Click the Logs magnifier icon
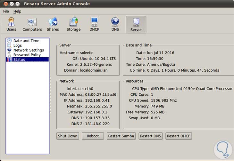This screenshot has height=161, width=234. tap(9, 45)
